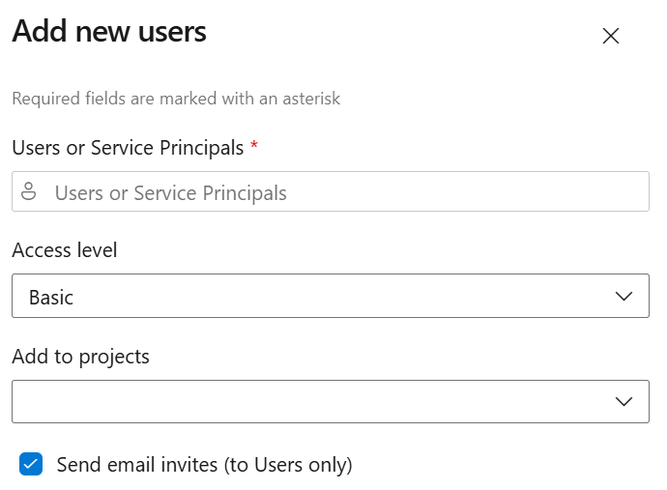Click the person icon in the users field

click(x=28, y=191)
